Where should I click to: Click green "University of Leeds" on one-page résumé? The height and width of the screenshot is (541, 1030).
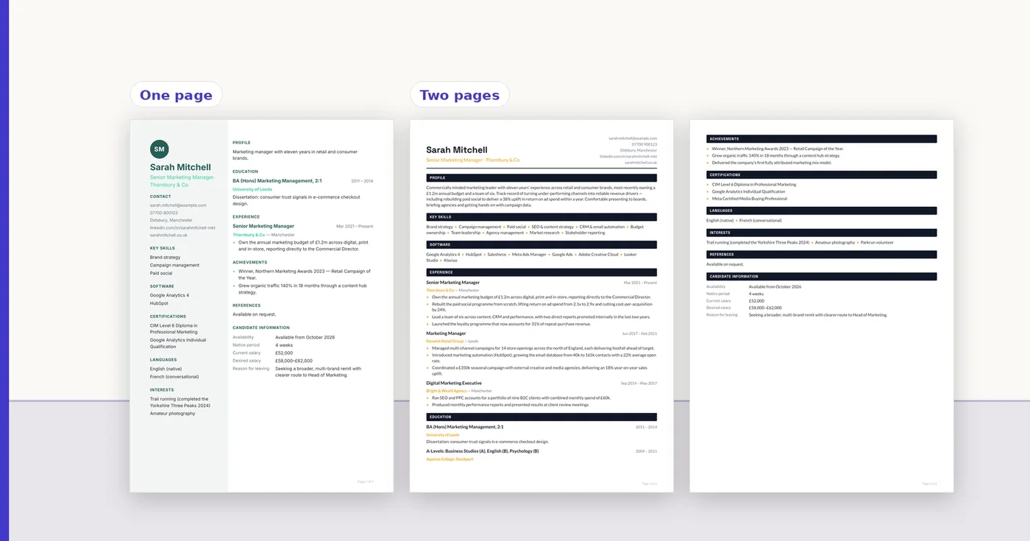(x=252, y=189)
